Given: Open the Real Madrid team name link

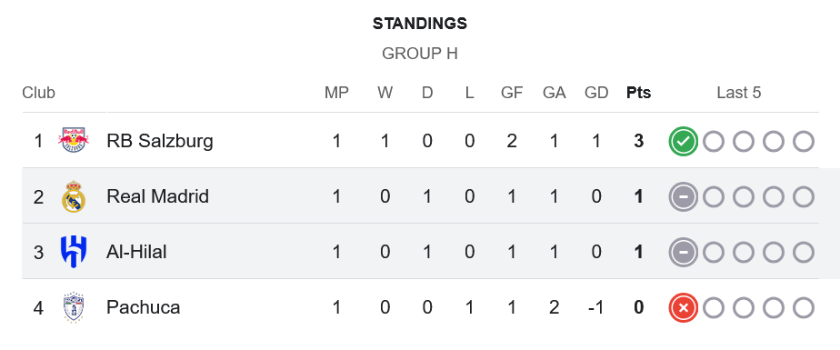Looking at the screenshot, I should point(157,196).
